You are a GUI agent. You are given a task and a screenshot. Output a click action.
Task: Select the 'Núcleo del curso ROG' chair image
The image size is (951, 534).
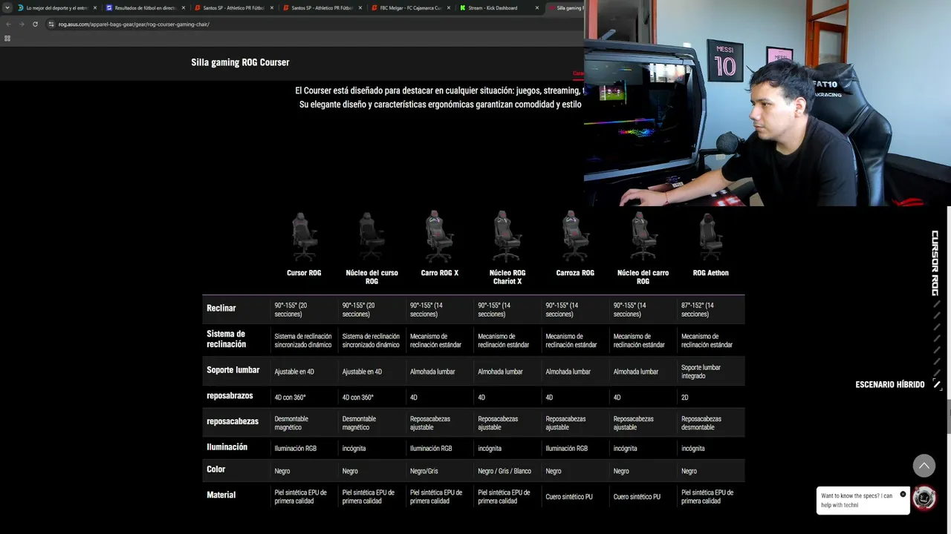point(371,237)
